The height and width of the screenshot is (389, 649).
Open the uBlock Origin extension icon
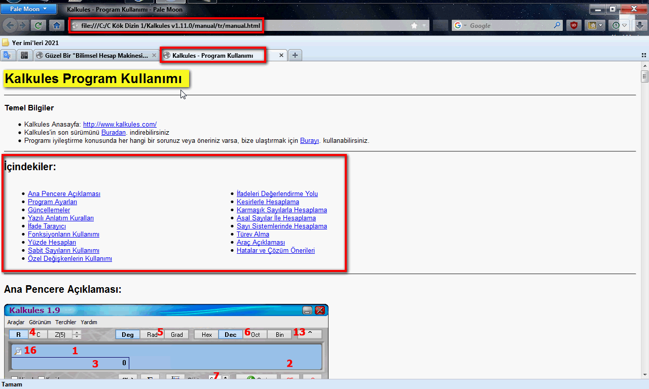574,25
